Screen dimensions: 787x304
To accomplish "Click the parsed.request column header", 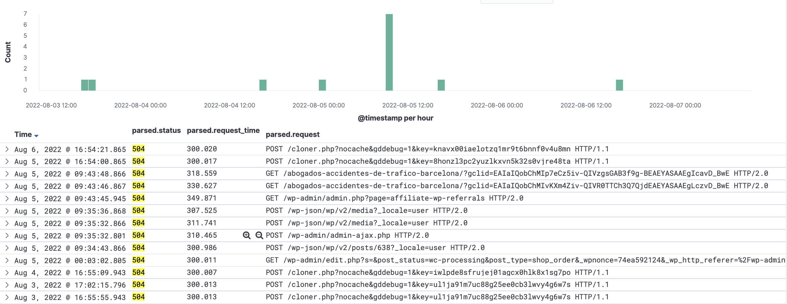I will coord(292,135).
